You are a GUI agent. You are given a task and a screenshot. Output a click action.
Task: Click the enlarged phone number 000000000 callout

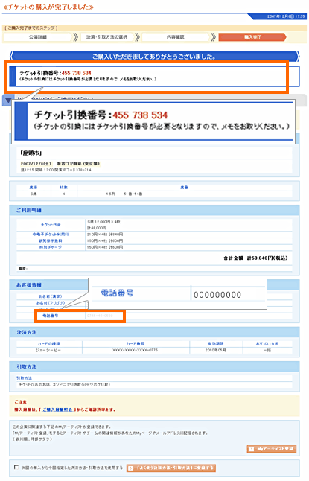pyautogui.click(x=178, y=293)
